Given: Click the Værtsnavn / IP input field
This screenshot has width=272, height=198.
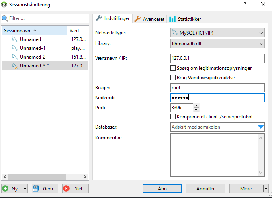Looking at the screenshot, I should coord(217,59).
